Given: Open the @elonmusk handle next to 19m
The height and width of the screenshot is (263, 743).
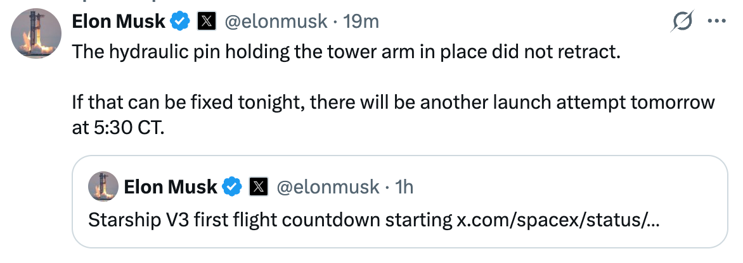Looking at the screenshot, I should click(x=276, y=21).
